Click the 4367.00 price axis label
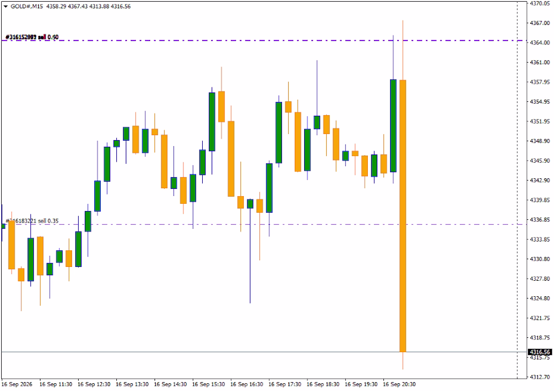 540,23
